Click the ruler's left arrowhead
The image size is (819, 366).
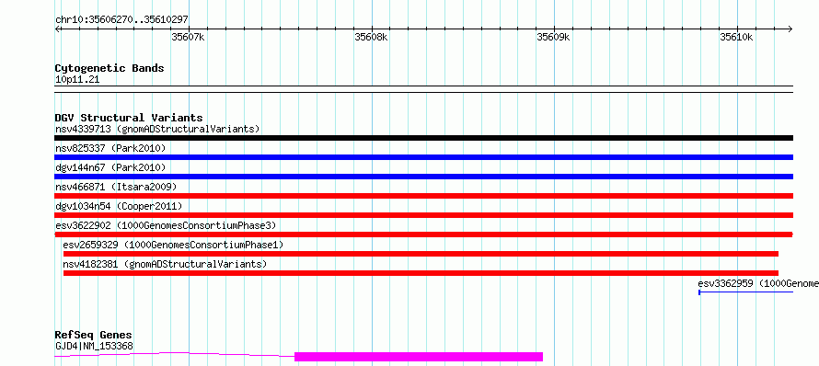pyautogui.click(x=57, y=29)
